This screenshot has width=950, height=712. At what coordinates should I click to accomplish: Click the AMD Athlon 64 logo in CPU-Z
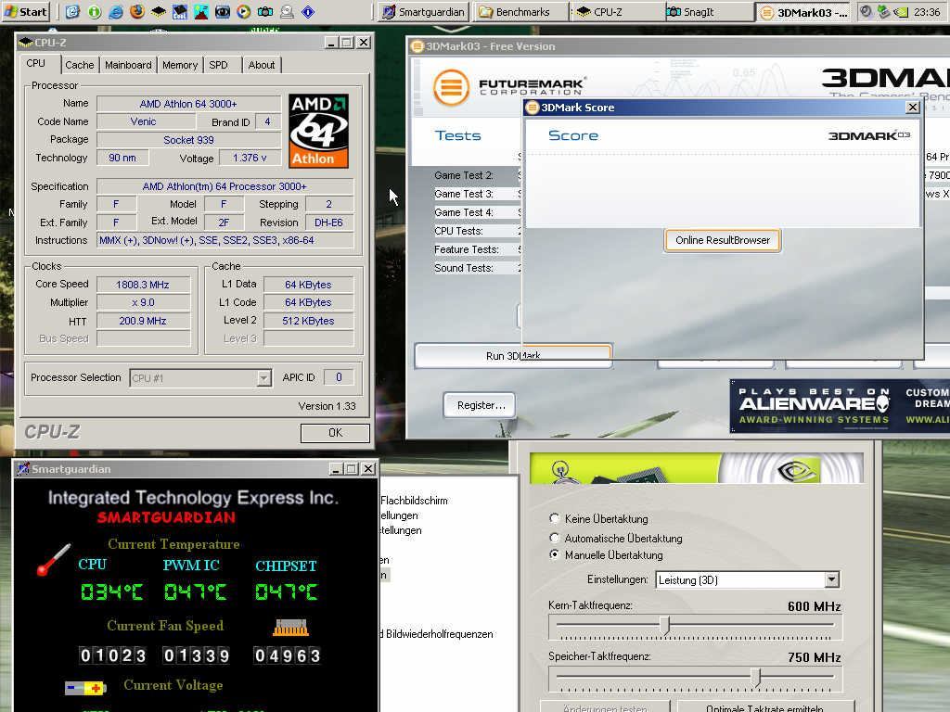point(319,131)
